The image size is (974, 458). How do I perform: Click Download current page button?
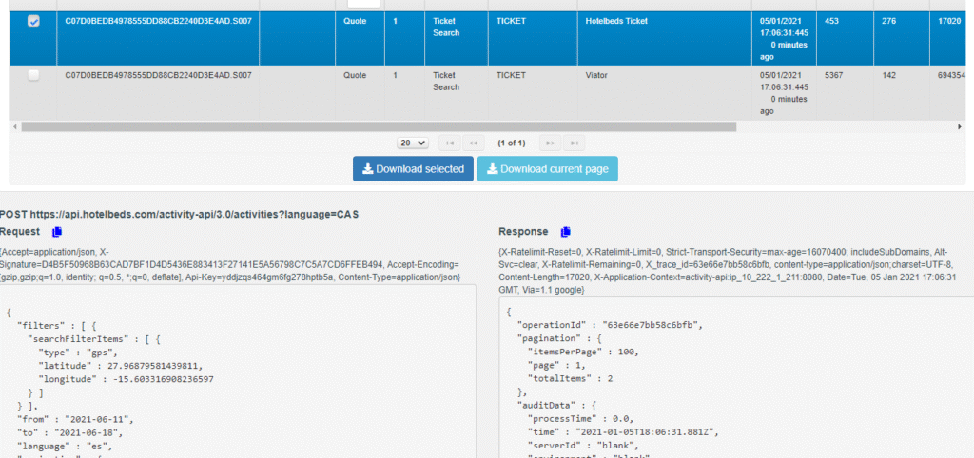coord(547,169)
